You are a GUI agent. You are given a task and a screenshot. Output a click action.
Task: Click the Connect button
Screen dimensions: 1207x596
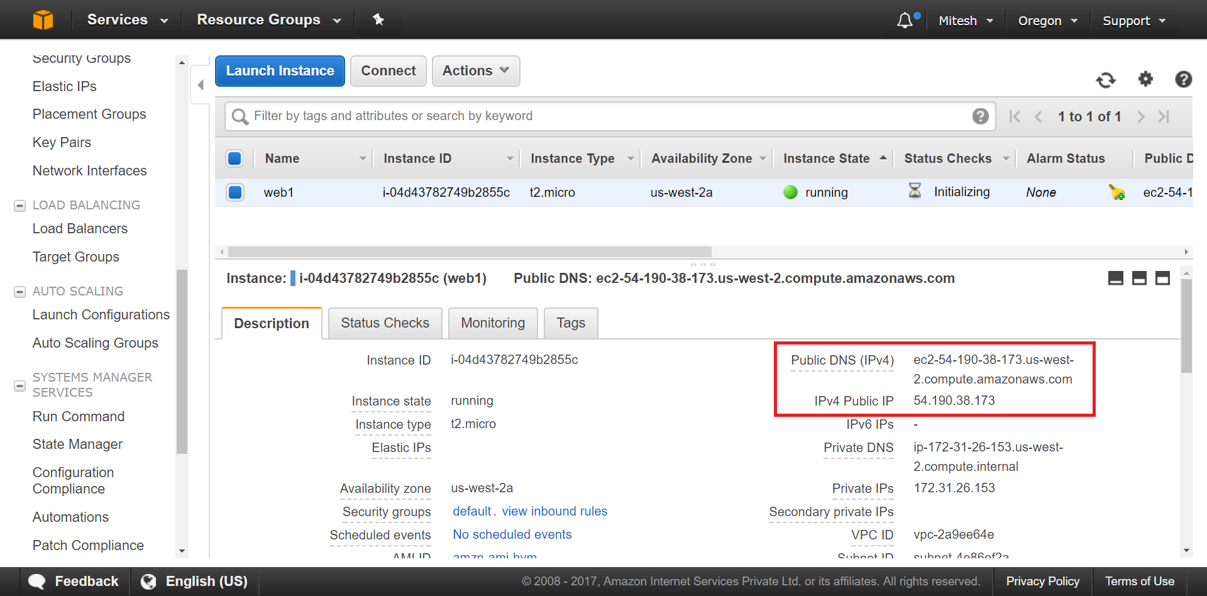[x=389, y=71]
